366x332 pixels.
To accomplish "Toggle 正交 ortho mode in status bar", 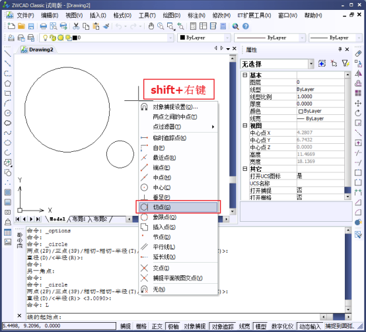I will [157, 326].
